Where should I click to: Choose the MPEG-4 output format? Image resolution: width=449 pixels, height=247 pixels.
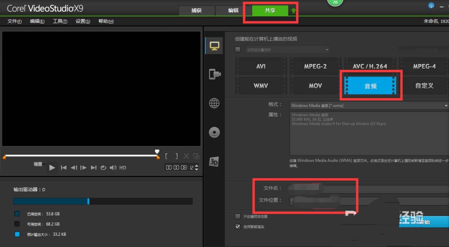(x=424, y=66)
